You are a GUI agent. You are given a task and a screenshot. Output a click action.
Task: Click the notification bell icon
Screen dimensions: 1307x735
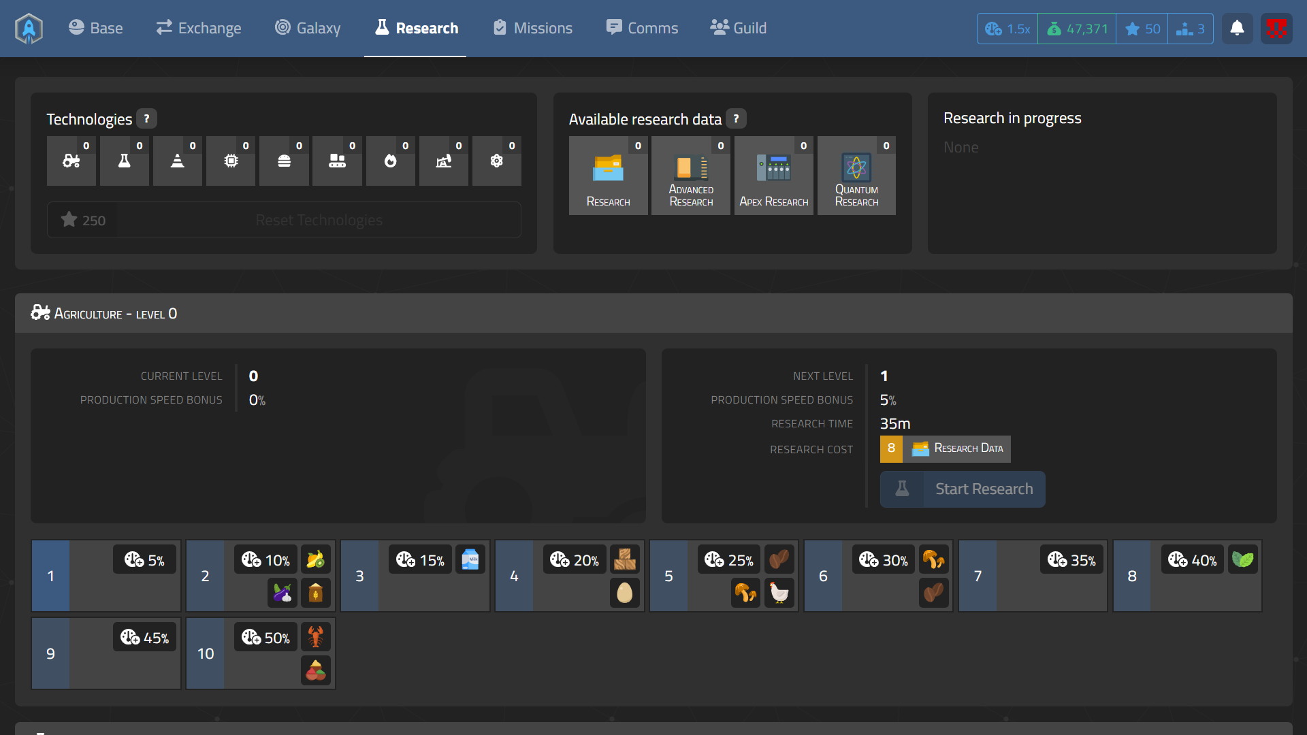pos(1237,29)
